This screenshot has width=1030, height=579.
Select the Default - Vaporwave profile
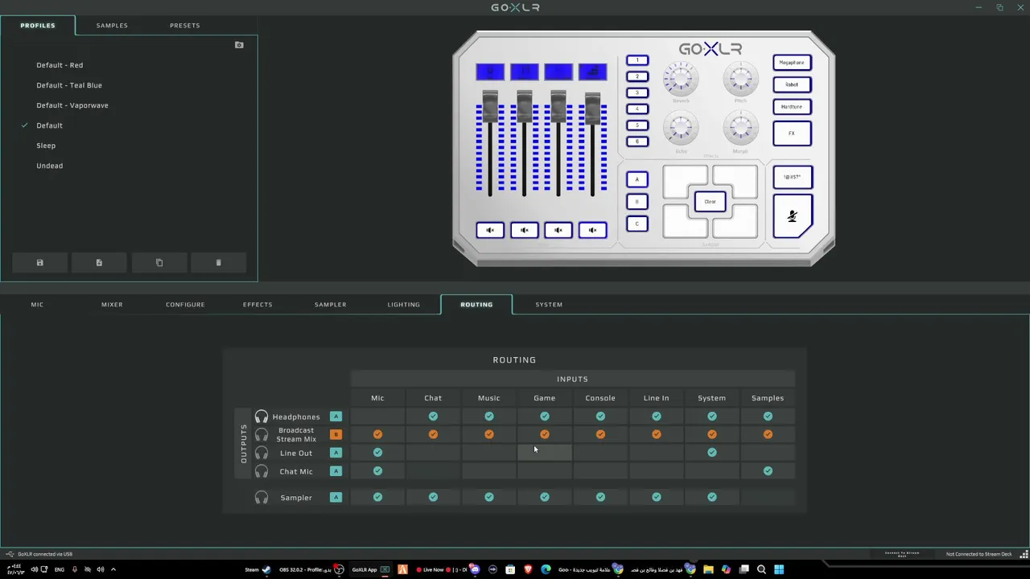pos(72,105)
